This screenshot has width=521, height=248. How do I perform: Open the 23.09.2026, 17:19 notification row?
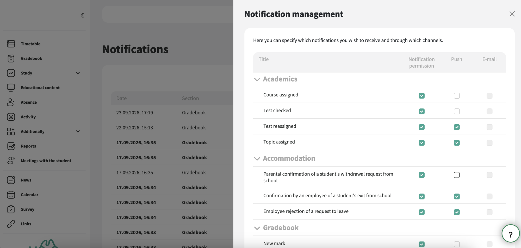172,113
